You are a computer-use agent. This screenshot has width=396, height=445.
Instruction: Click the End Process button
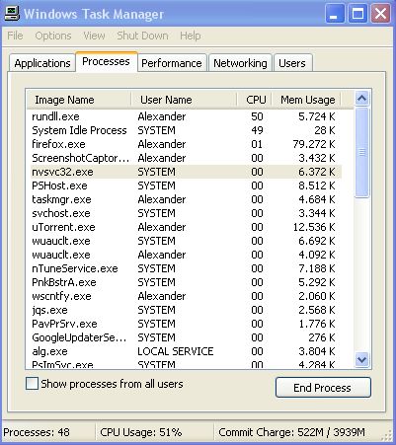click(x=323, y=388)
